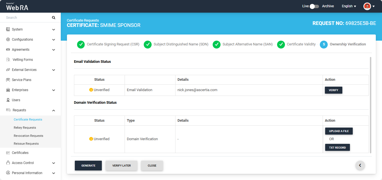
Task: Click the user avatar in header
Action: [367, 6]
